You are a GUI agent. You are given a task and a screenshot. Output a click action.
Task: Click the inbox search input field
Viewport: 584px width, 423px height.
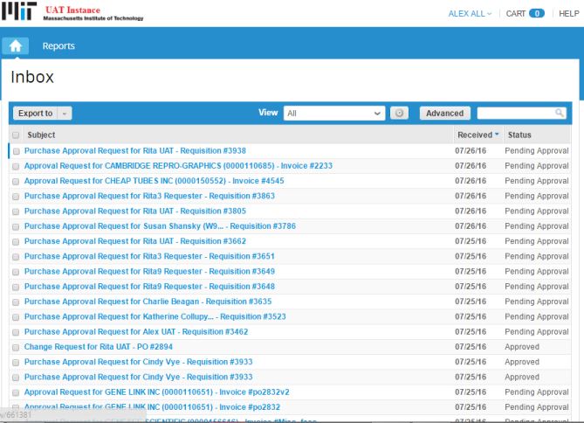point(515,113)
